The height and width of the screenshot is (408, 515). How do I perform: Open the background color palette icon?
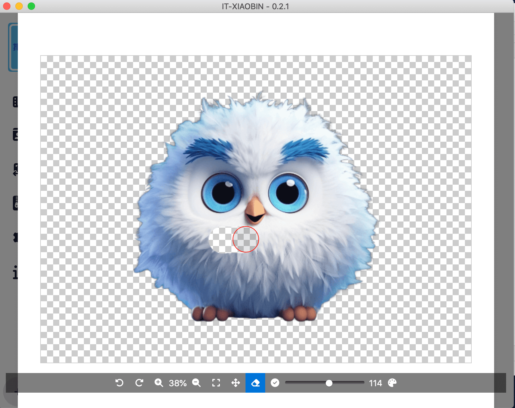pos(392,383)
